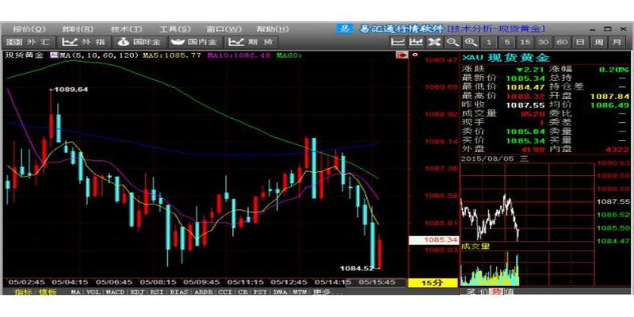Select the KDJ indicator tab

[x=137, y=292]
